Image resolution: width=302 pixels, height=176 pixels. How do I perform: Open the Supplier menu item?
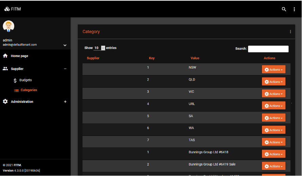click(x=17, y=69)
